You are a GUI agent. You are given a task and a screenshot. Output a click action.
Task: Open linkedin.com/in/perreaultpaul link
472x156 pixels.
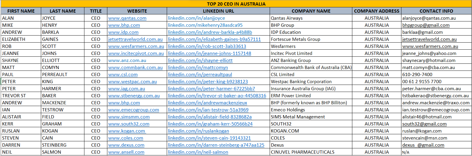(200, 75)
